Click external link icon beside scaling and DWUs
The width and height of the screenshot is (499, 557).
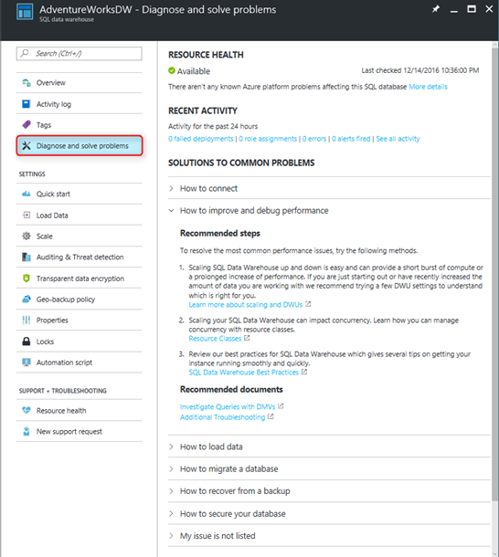[308, 304]
